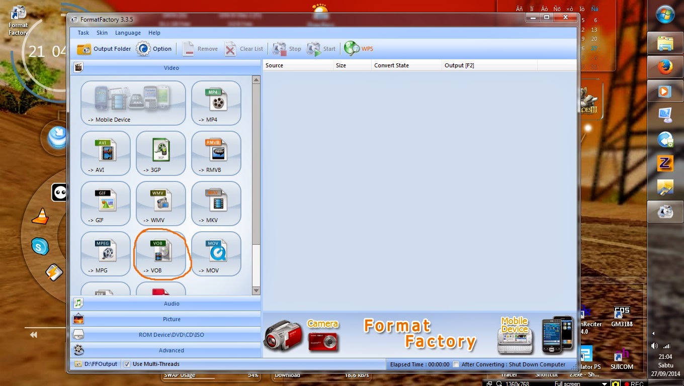Open the Output Folder toolbar button
The width and height of the screenshot is (684, 386).
pos(104,49)
